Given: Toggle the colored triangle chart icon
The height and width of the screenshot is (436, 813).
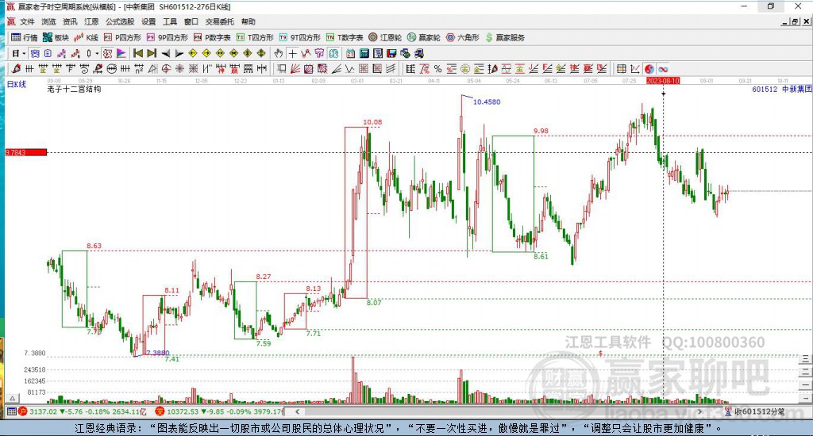Looking at the screenshot, I should pyautogui.click(x=121, y=53).
